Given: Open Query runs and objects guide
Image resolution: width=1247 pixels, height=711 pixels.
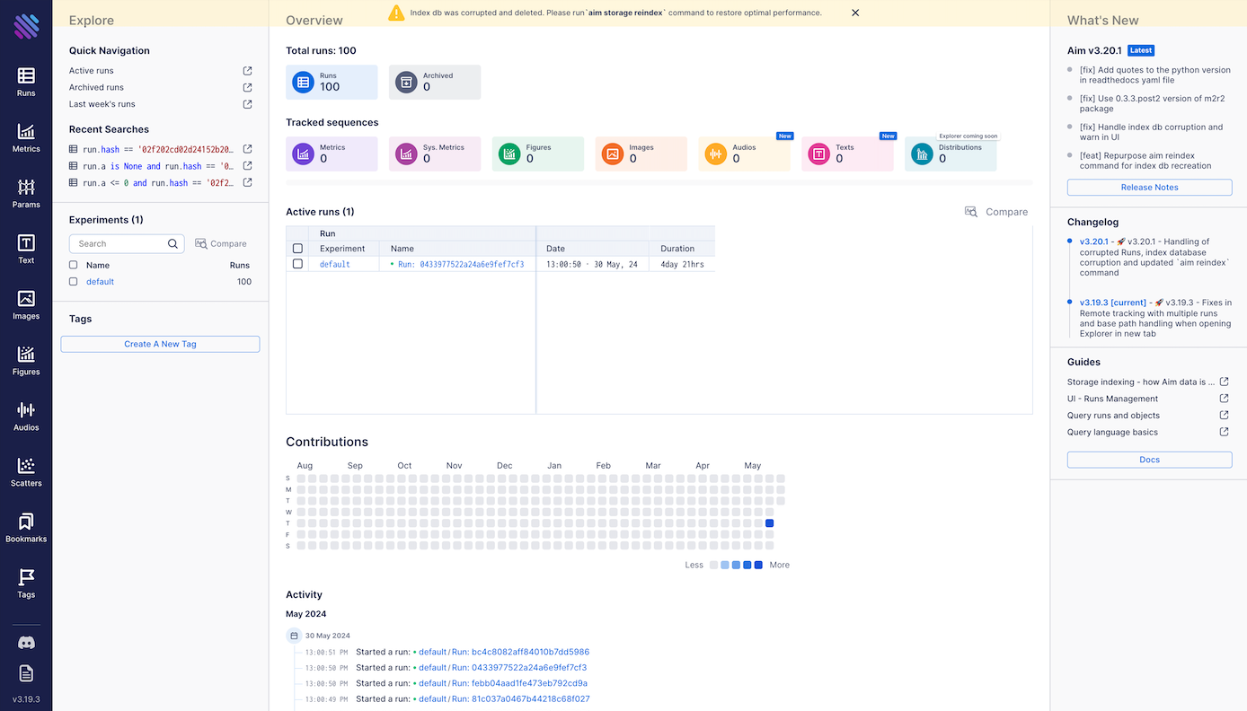Looking at the screenshot, I should tap(1113, 416).
